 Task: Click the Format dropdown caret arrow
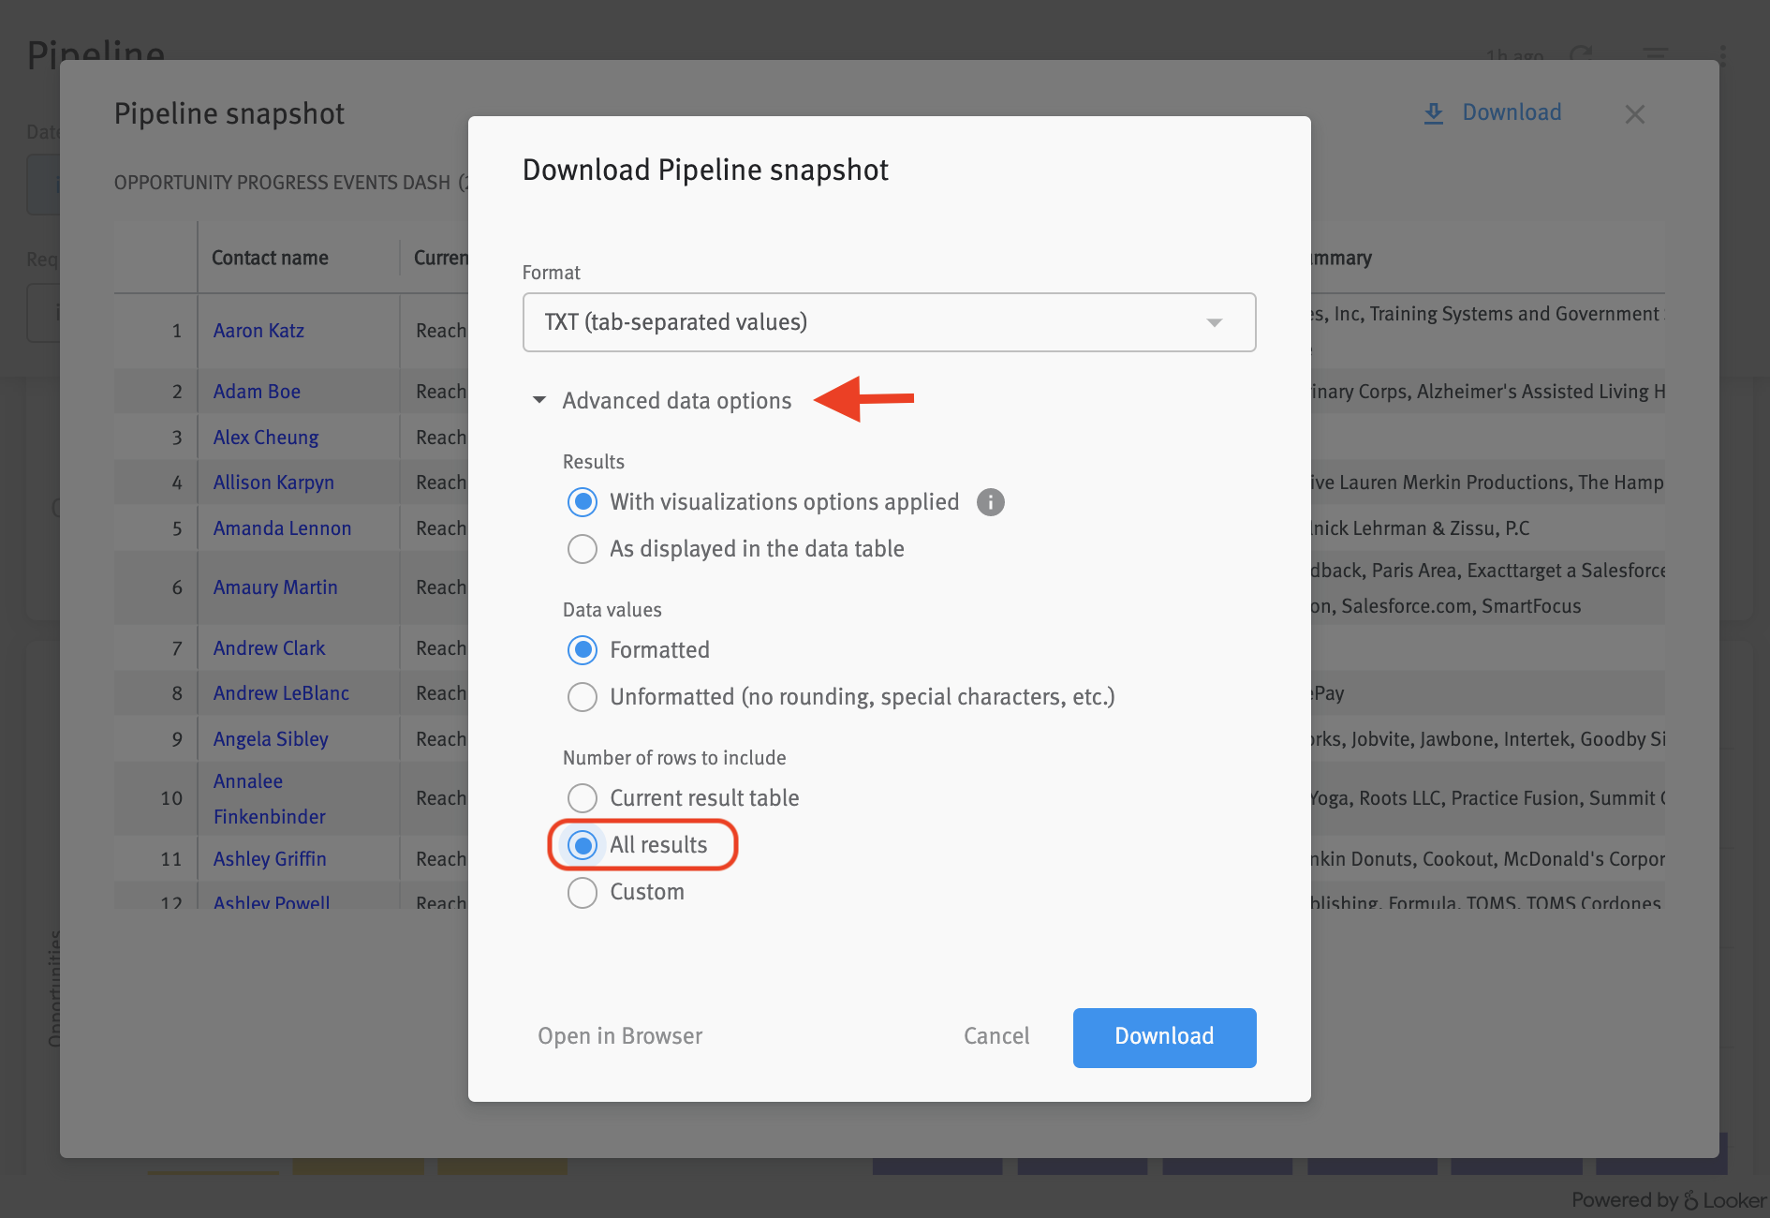click(1215, 322)
